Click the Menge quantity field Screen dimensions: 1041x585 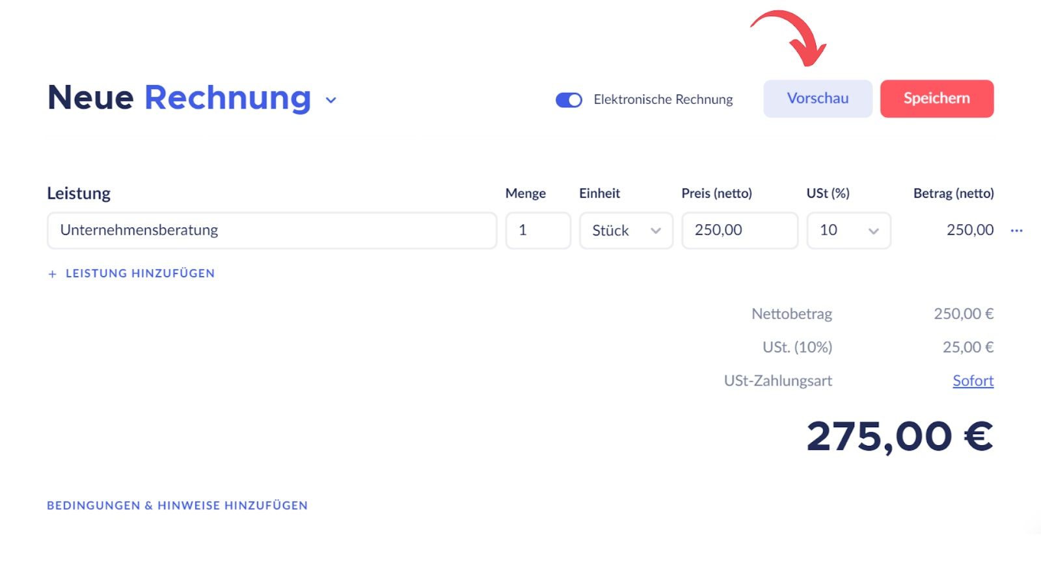[x=537, y=230]
